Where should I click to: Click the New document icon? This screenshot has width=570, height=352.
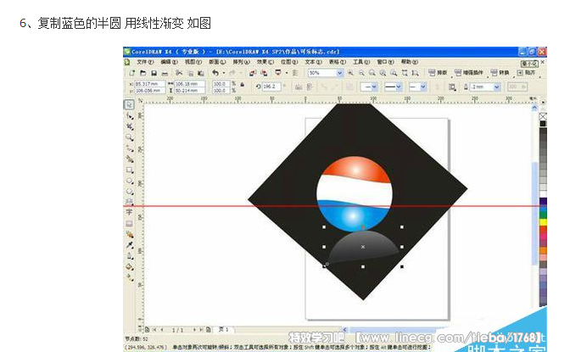point(132,73)
